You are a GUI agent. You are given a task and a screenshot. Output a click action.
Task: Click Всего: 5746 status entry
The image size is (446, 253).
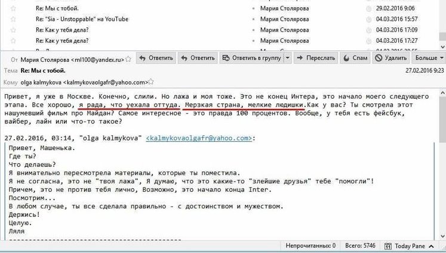(x=360, y=246)
